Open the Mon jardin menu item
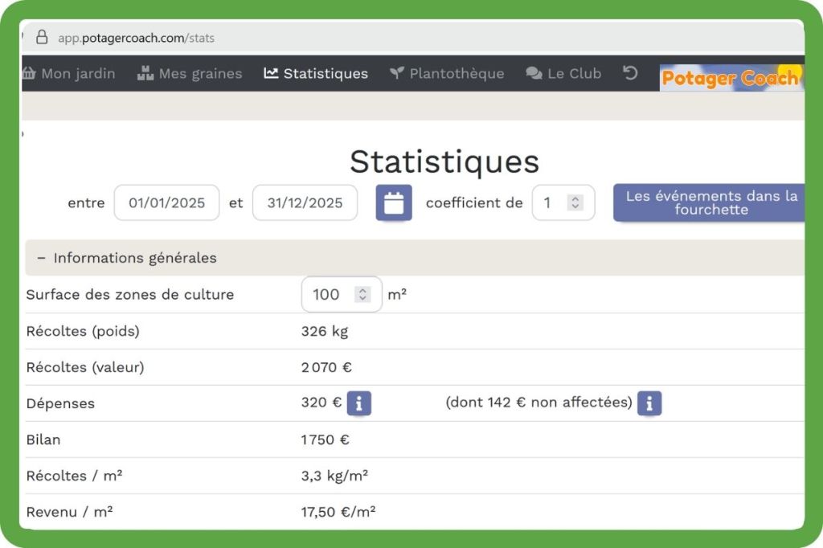This screenshot has width=823, height=548. point(69,73)
